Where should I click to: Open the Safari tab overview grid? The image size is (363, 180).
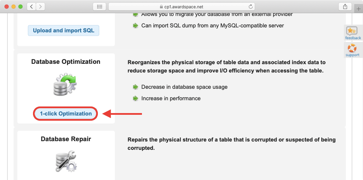coord(99,7)
